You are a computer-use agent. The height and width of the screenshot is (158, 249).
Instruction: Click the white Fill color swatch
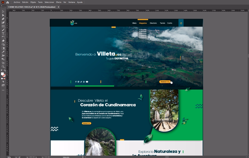(2, 74)
